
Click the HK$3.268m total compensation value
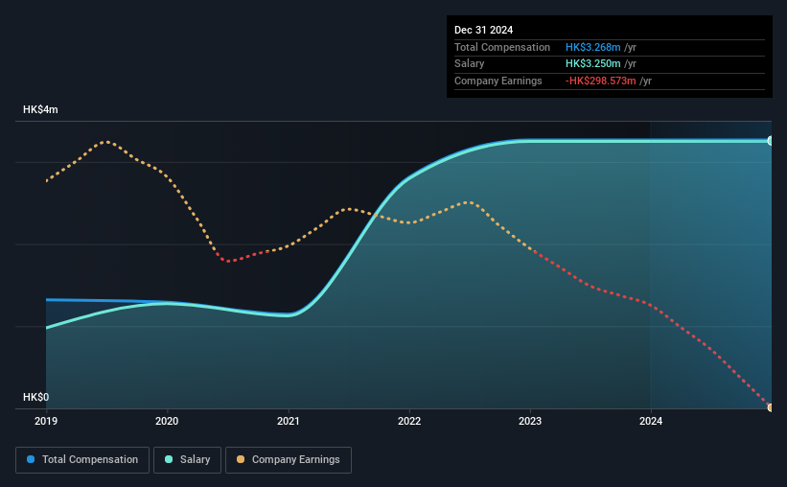[592, 47]
